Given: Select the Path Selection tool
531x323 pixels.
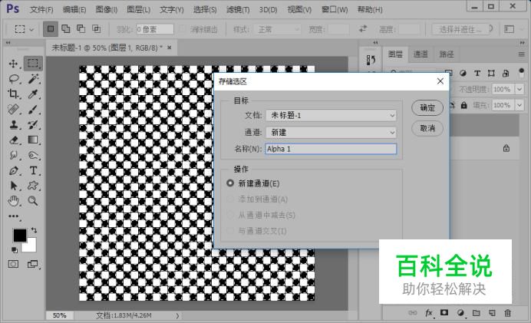Looking at the screenshot, I should (x=14, y=186).
